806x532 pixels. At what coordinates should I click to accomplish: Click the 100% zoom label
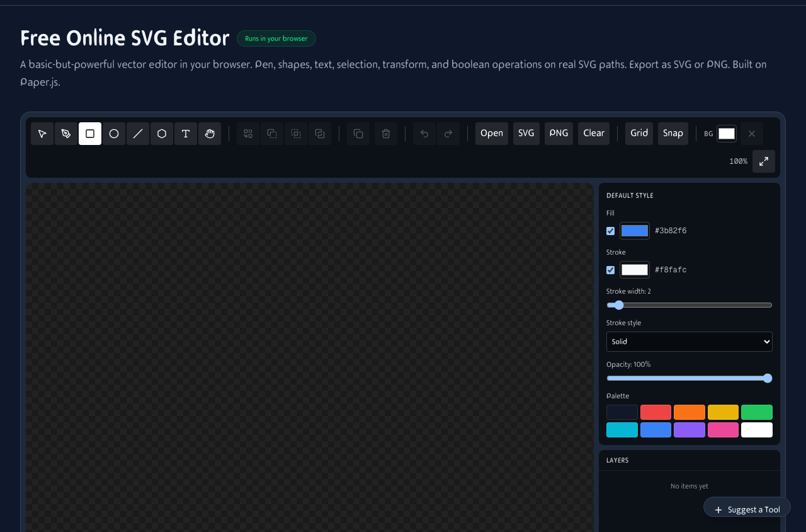pos(738,161)
